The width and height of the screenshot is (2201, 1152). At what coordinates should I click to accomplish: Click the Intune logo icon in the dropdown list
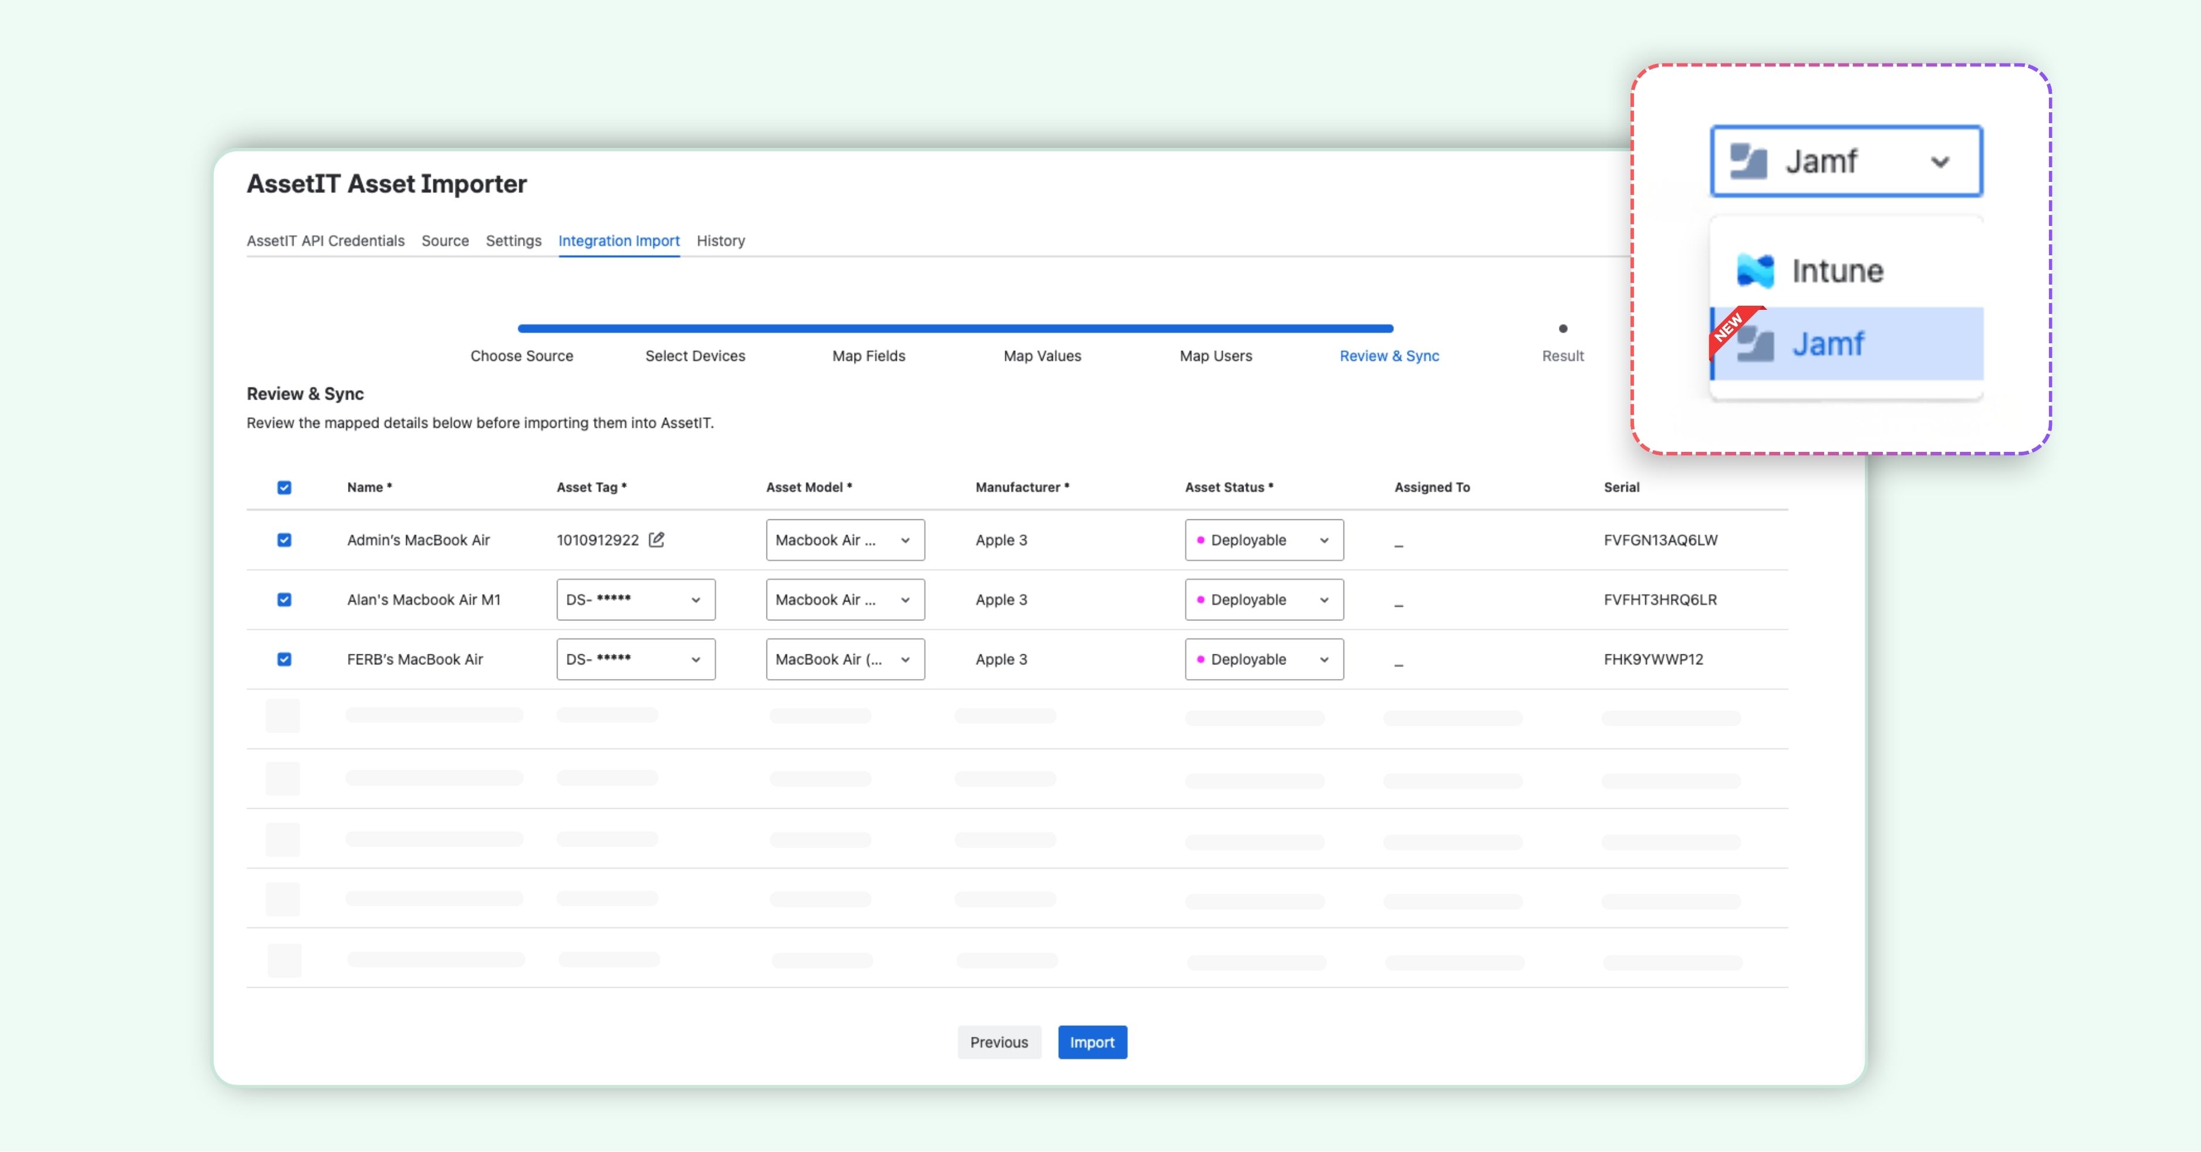[1755, 271]
